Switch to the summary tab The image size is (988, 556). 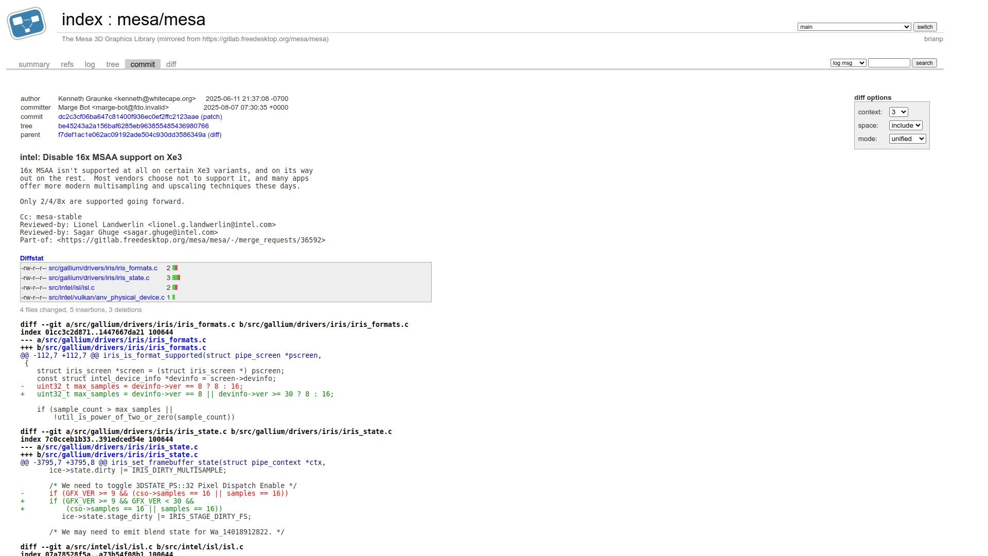(x=34, y=64)
